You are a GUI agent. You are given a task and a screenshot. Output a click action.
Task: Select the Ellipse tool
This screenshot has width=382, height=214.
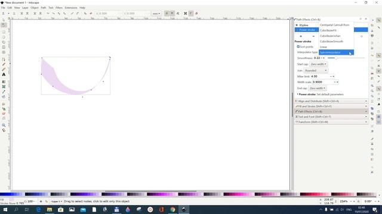[4, 37]
